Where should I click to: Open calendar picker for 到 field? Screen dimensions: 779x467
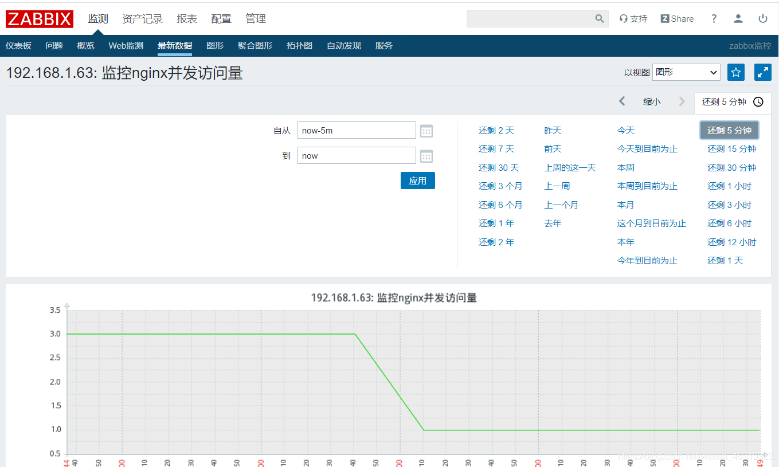(426, 156)
